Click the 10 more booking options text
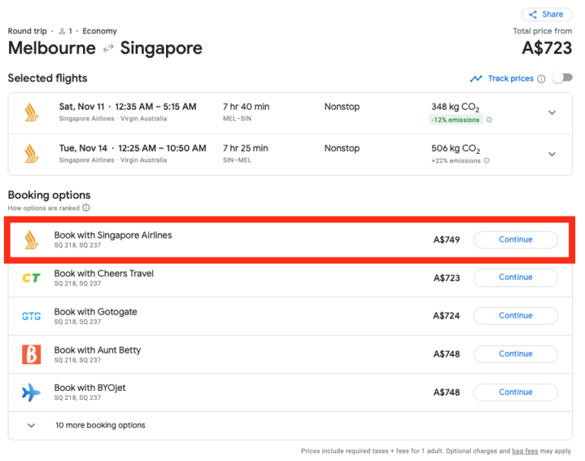Image resolution: width=585 pixels, height=461 pixels. (101, 425)
